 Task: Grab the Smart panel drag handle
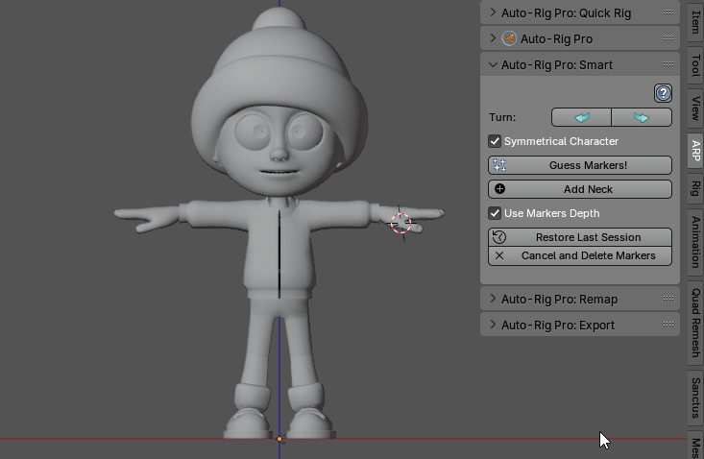[x=668, y=63]
